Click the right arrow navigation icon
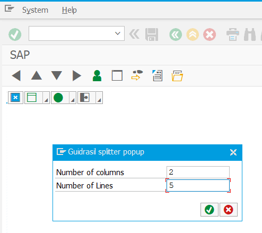Viewport: 262px width, 233px height. [77, 76]
